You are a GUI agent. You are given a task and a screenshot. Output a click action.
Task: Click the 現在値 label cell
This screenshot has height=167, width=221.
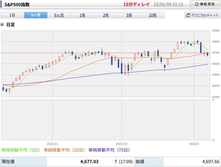pyautogui.click(x=24, y=162)
